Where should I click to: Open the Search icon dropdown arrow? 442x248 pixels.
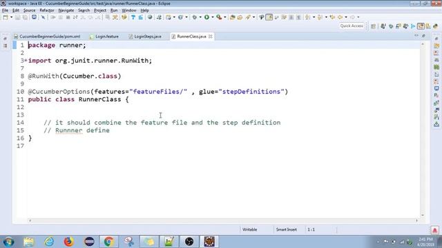(253, 17)
